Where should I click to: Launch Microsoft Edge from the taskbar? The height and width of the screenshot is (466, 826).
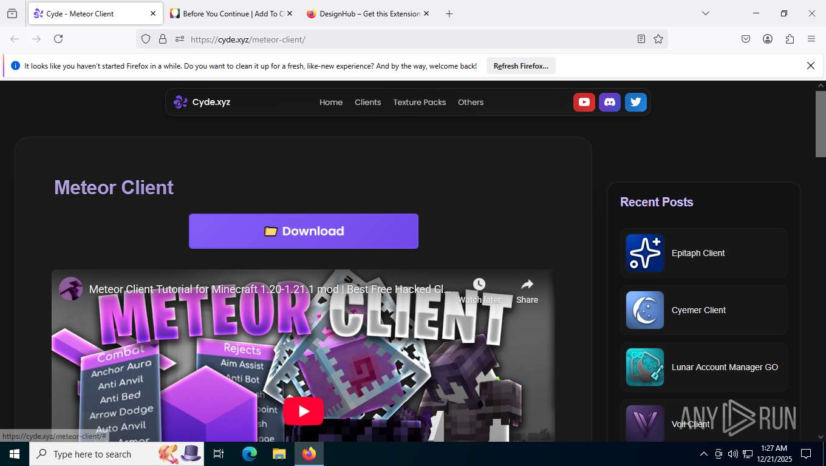pyautogui.click(x=250, y=454)
